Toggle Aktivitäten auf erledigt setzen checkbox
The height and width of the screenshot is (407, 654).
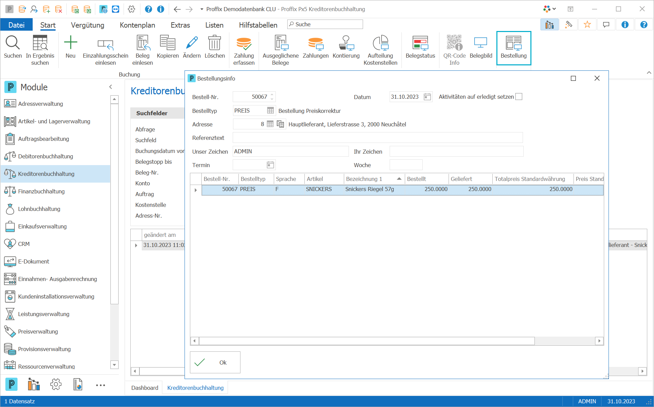[x=519, y=97]
